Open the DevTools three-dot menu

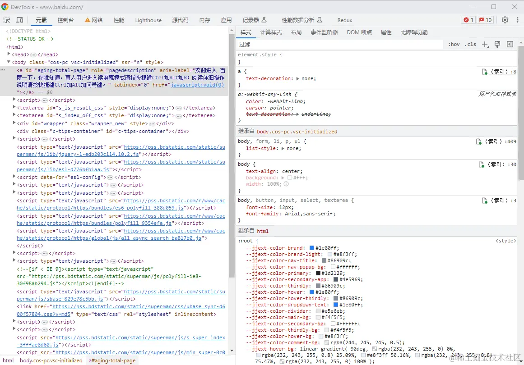(x=518, y=20)
